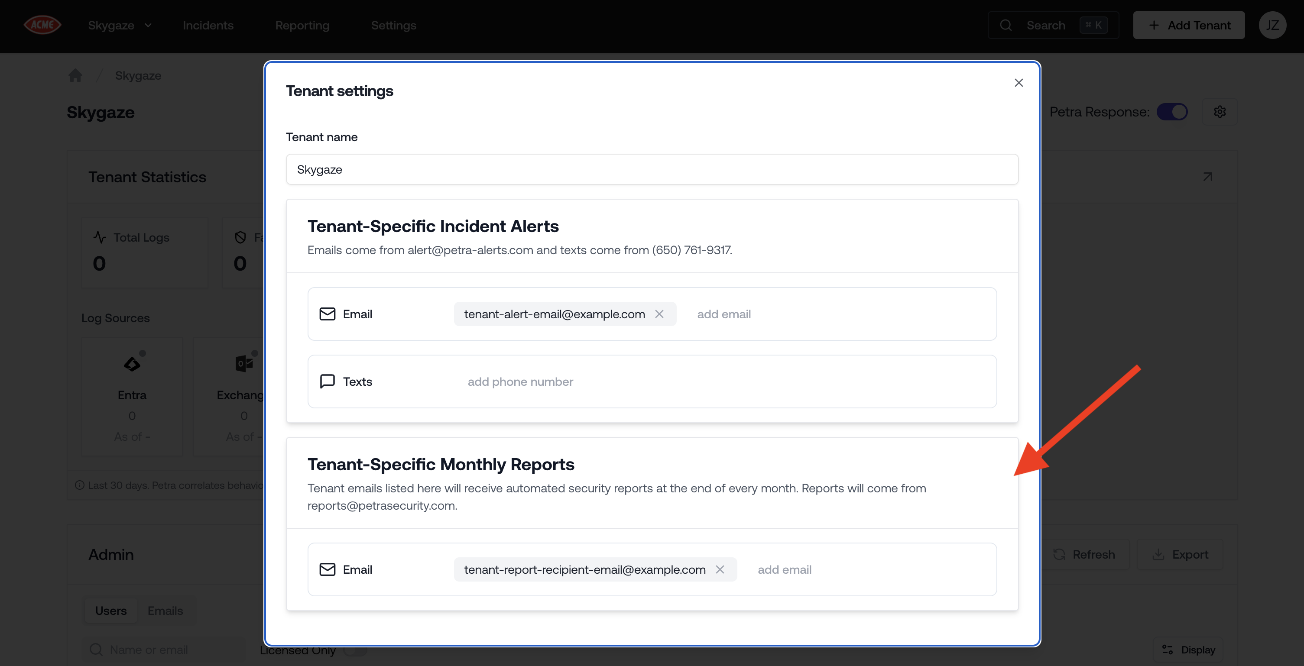
Task: Open the Incidents menu
Action: [x=208, y=25]
